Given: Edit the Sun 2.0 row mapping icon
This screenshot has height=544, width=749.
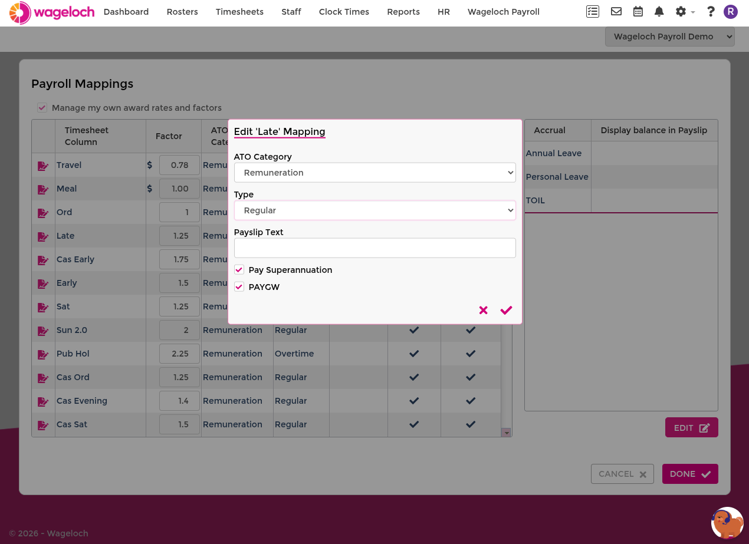Looking at the screenshot, I should 43,331.
